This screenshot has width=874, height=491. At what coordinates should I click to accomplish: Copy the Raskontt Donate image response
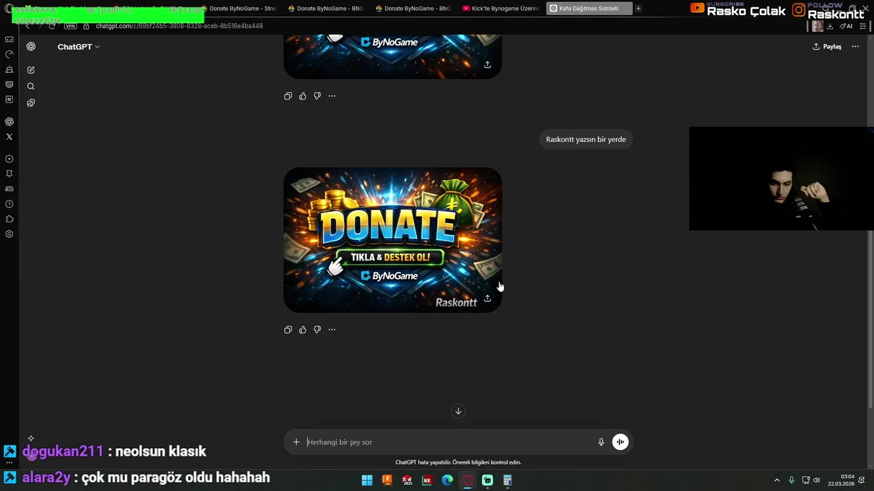point(287,329)
